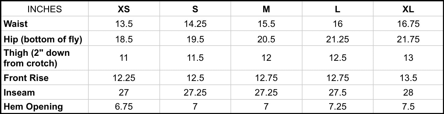Click the Hem Opening row label
444x114 pixels.
(33, 107)
